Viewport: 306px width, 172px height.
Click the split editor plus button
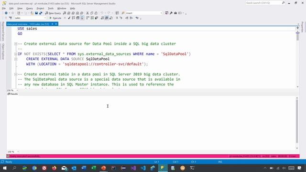[297, 28]
